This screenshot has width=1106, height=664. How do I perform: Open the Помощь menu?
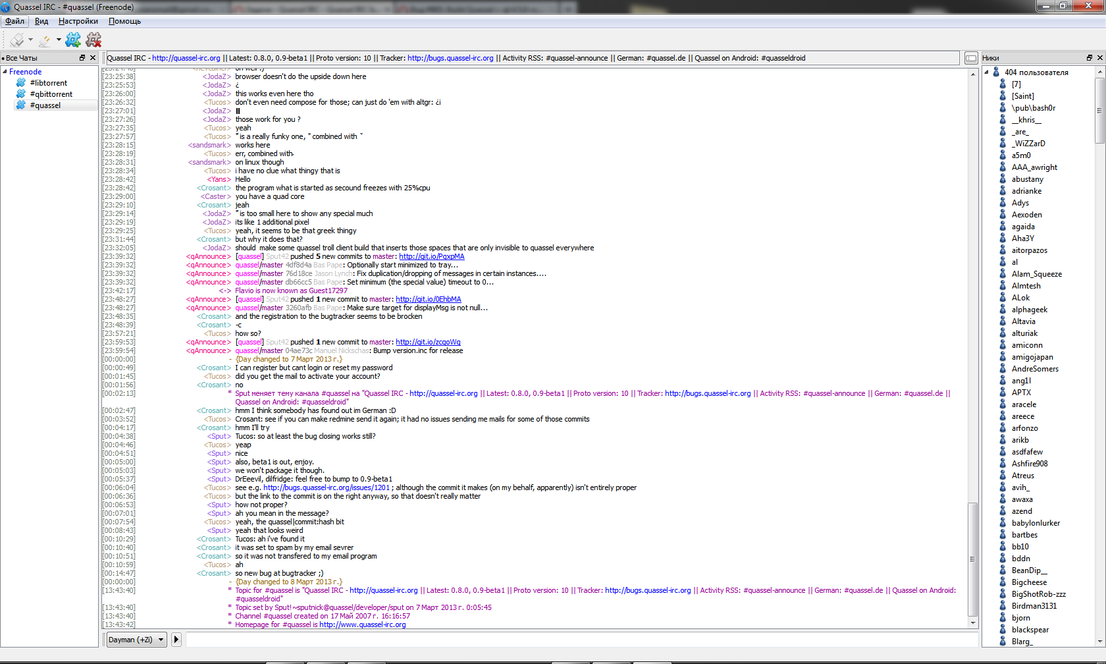tap(124, 21)
